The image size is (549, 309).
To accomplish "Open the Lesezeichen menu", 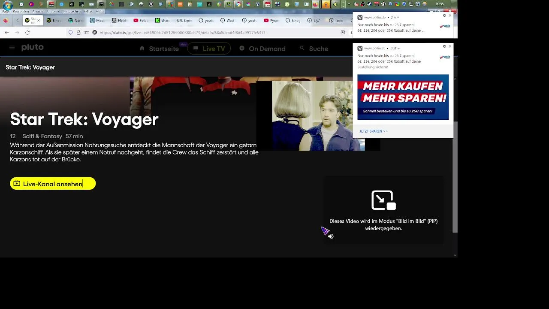I will pos(72,11).
